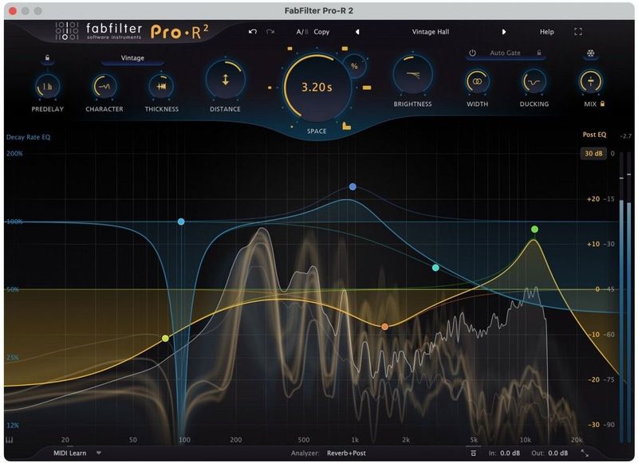
Task: Click the Out: 0.0 dB level
Action: point(549,453)
